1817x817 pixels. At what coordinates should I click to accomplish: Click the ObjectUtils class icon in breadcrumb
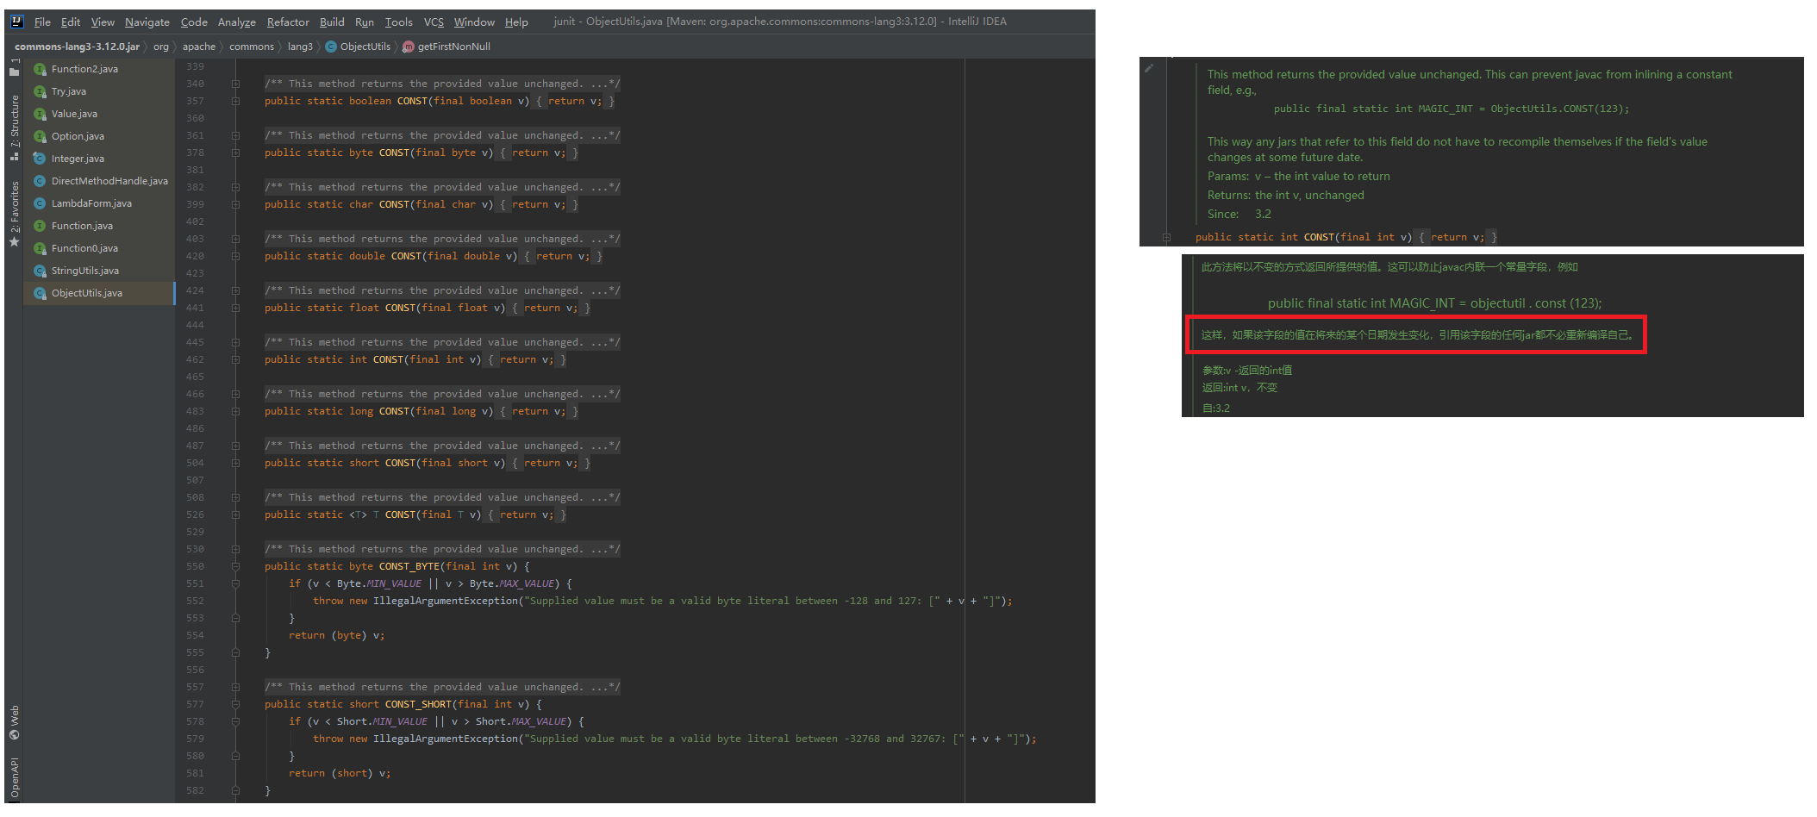click(331, 47)
